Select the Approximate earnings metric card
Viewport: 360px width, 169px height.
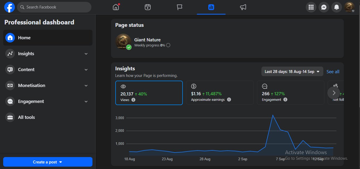(x=220, y=93)
